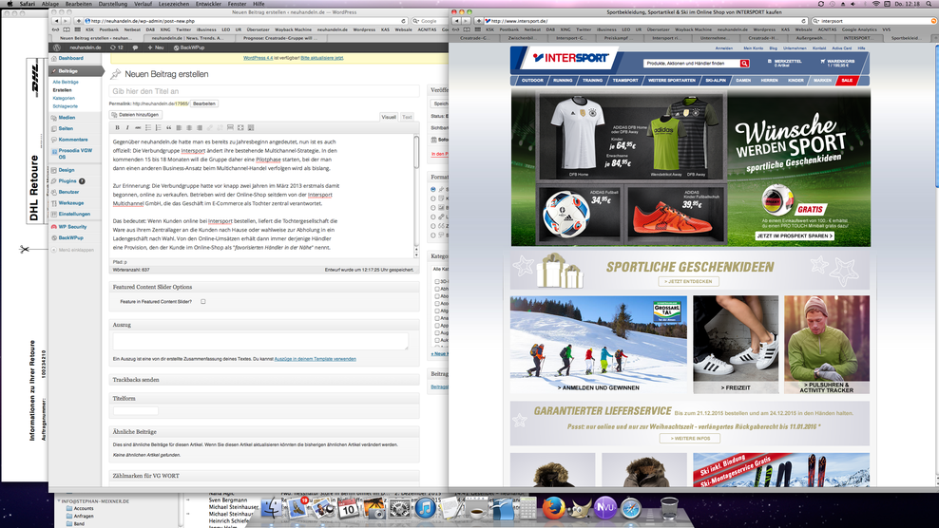This screenshot has height=528, width=939.
Task: Click 'Dateien hinzufügen' button
Action: [135, 114]
